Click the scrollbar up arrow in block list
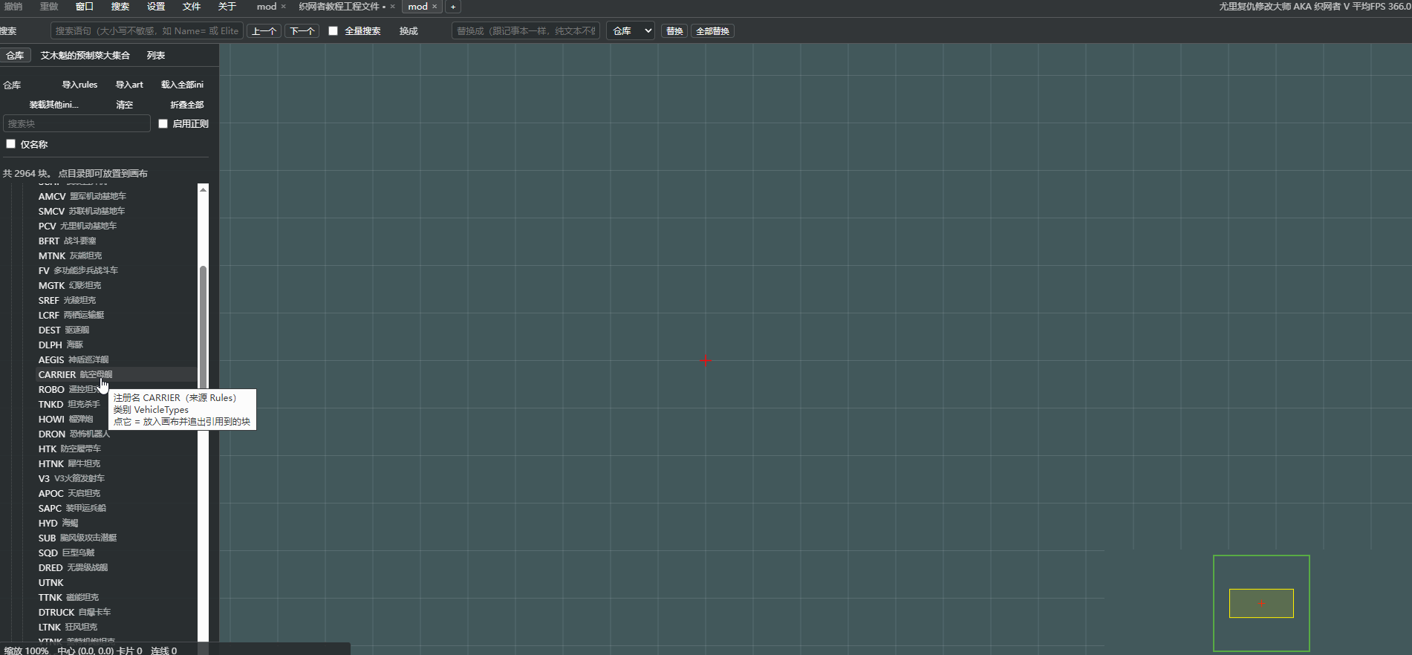The height and width of the screenshot is (655, 1412). click(x=203, y=189)
